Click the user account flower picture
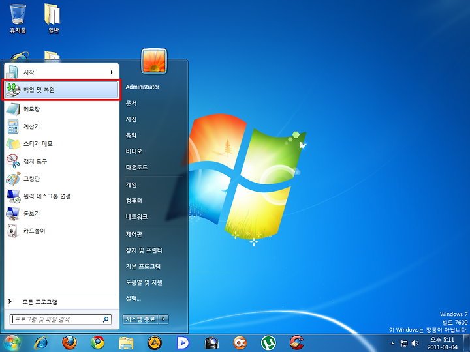Screen dimensions: 470x352 tap(154, 61)
